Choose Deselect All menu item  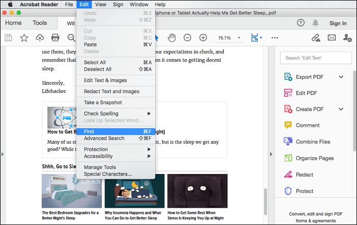(116, 69)
